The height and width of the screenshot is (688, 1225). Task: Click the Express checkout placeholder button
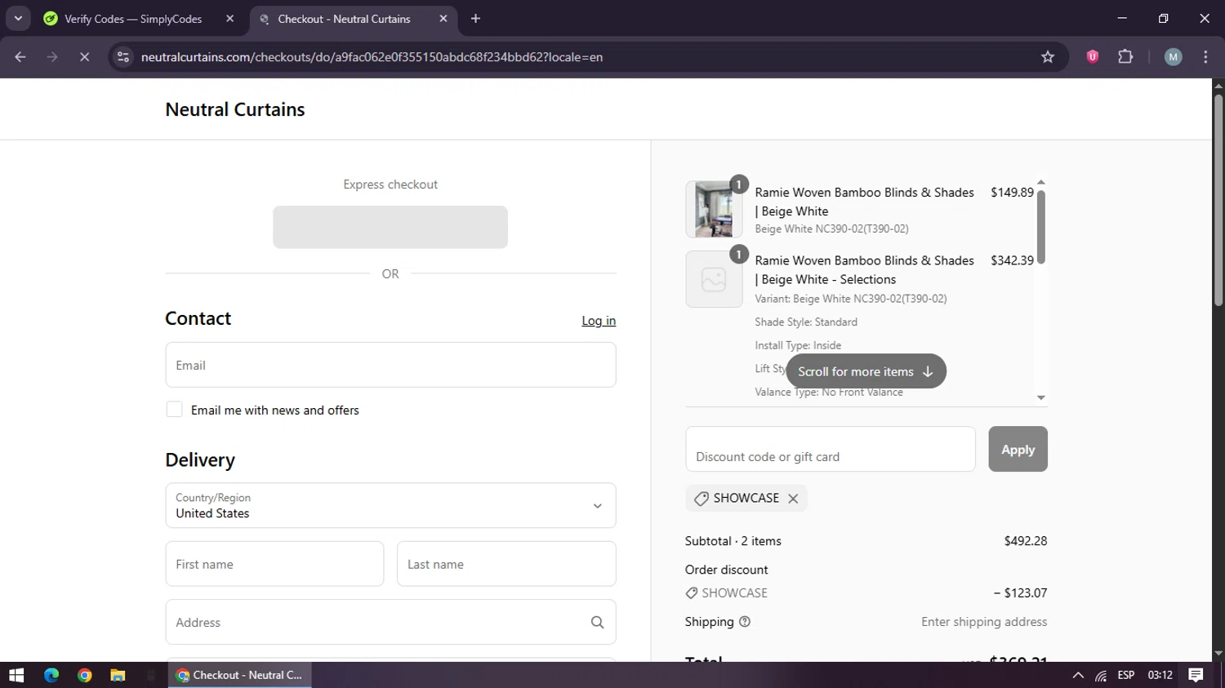tap(390, 227)
